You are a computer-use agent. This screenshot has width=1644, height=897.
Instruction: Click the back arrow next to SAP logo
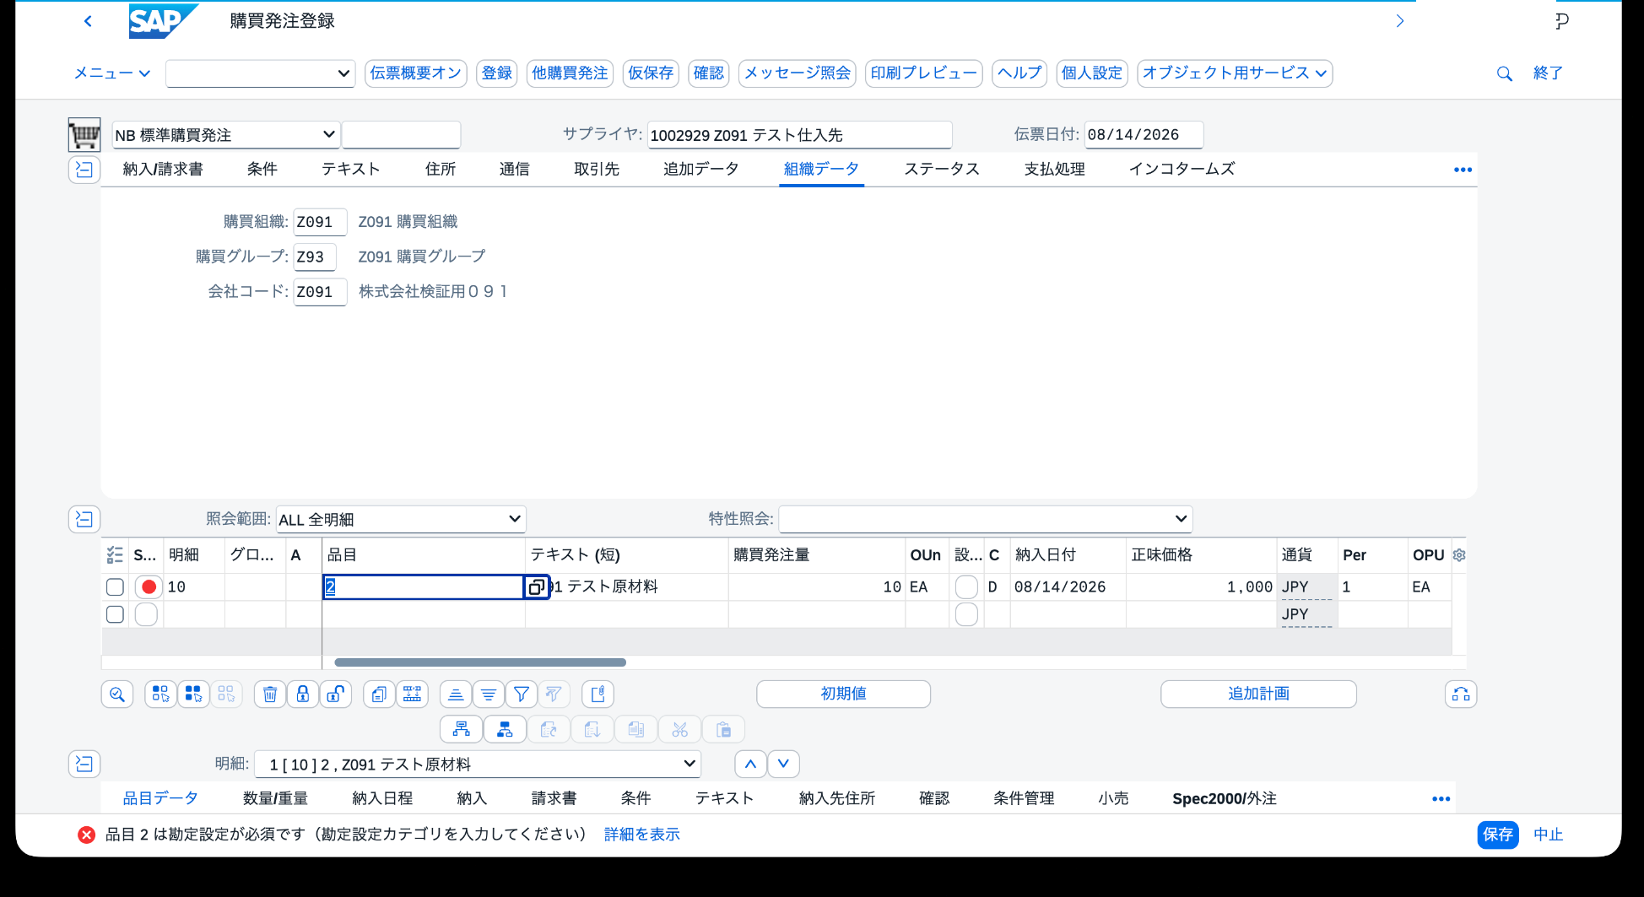pos(88,21)
